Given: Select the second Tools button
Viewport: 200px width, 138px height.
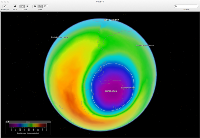Looking at the screenshot, I should (27, 6).
